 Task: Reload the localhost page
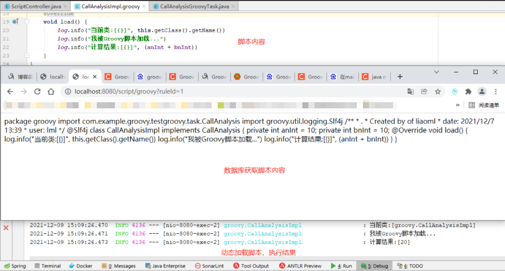[x=37, y=91]
